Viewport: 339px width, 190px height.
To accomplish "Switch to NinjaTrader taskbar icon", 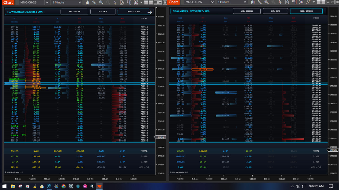I will click(x=99, y=186).
